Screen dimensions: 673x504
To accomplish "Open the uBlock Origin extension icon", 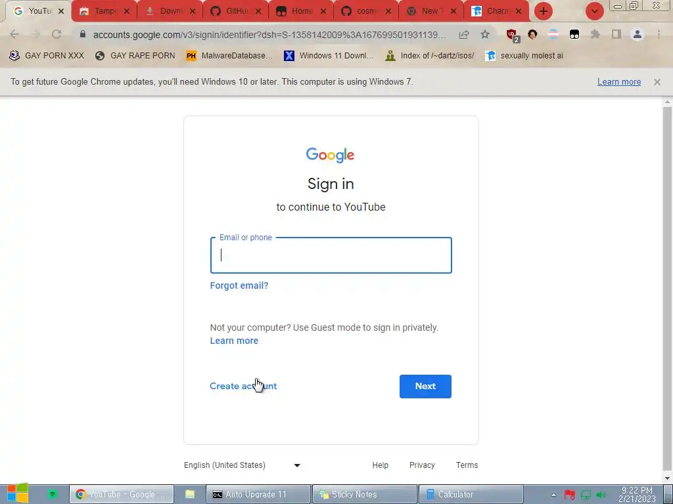I will point(512,35).
